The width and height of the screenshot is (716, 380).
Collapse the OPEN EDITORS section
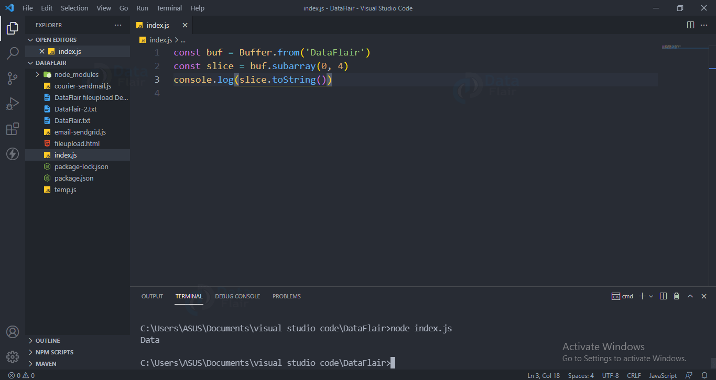click(x=30, y=39)
